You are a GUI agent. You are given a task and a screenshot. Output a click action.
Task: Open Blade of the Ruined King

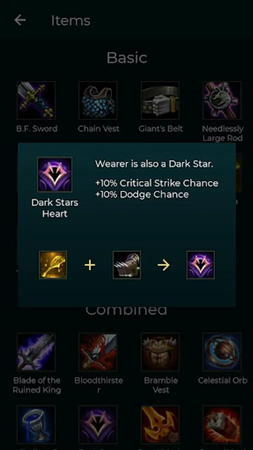pyautogui.click(x=36, y=352)
